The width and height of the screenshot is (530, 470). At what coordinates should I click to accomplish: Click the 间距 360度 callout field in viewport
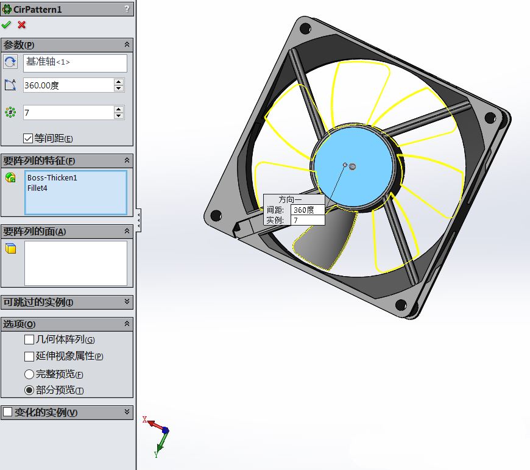307,210
